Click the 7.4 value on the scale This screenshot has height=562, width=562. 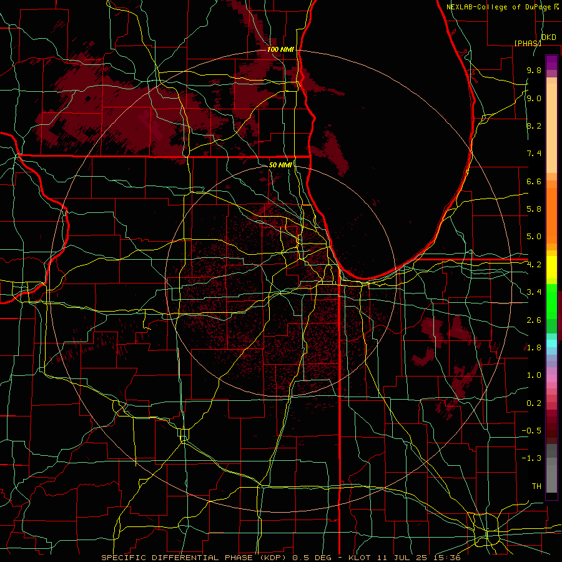tap(534, 154)
